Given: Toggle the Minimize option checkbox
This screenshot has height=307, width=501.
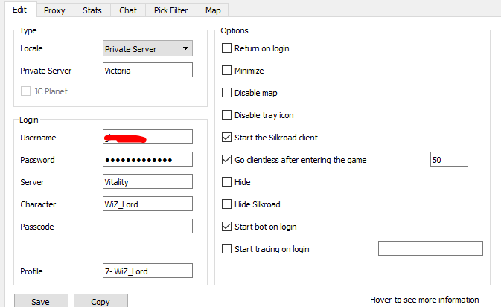Looking at the screenshot, I should tap(227, 71).
